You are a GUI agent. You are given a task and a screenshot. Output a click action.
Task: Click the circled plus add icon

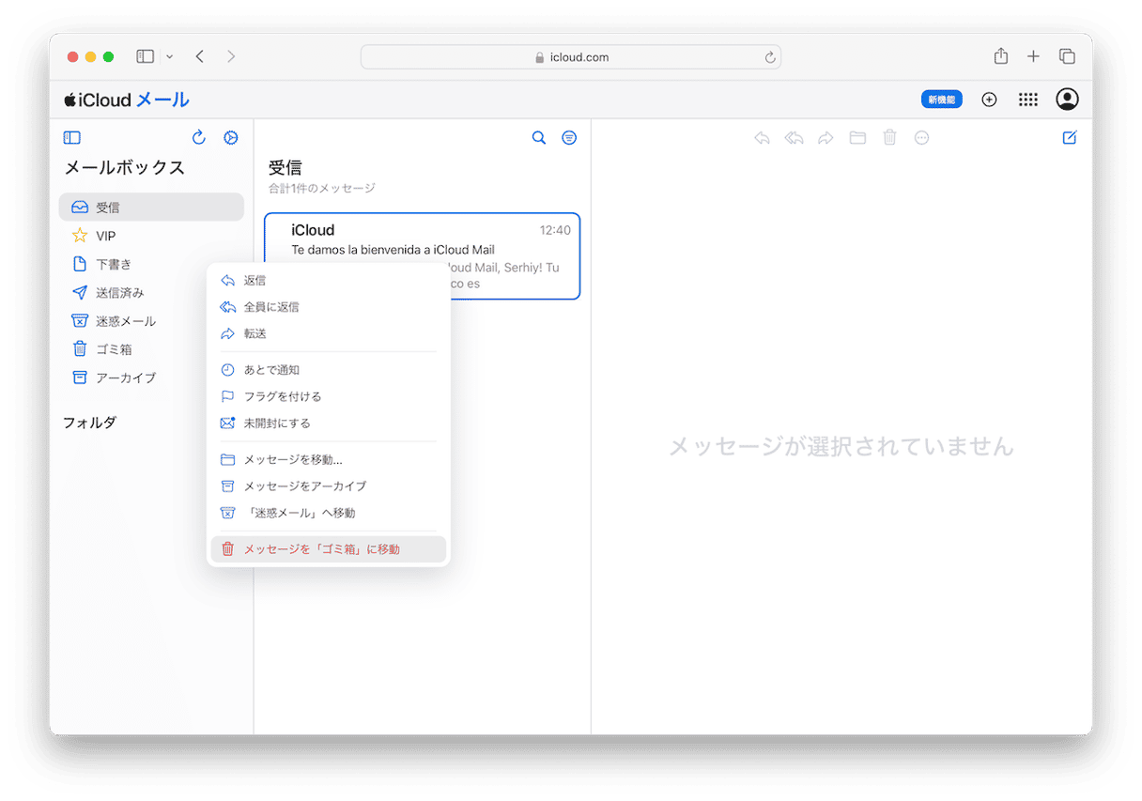[989, 100]
